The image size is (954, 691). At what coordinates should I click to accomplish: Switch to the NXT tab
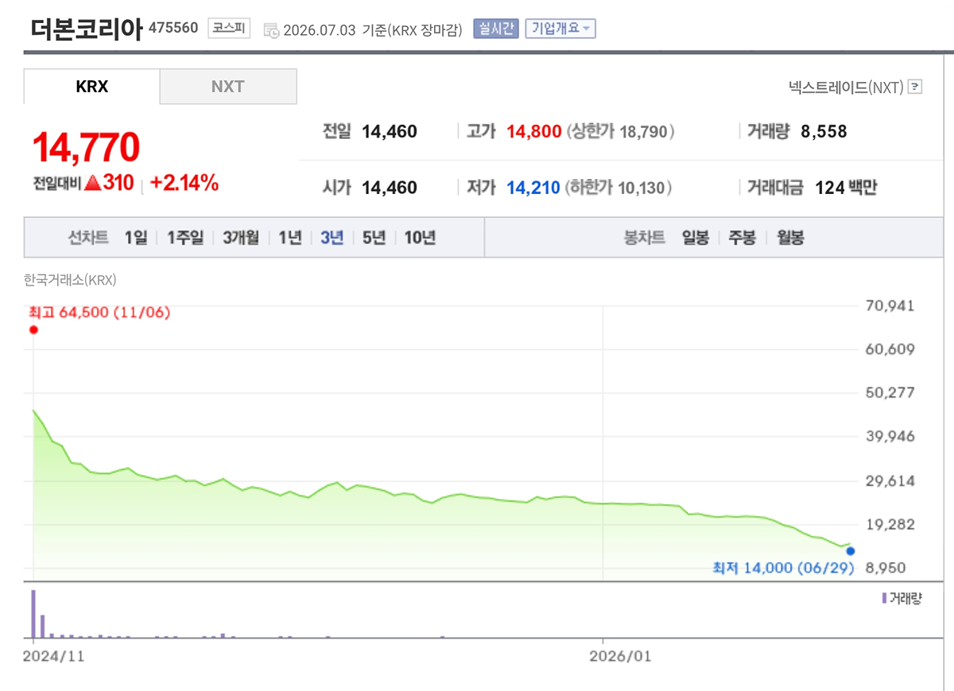[x=228, y=87]
